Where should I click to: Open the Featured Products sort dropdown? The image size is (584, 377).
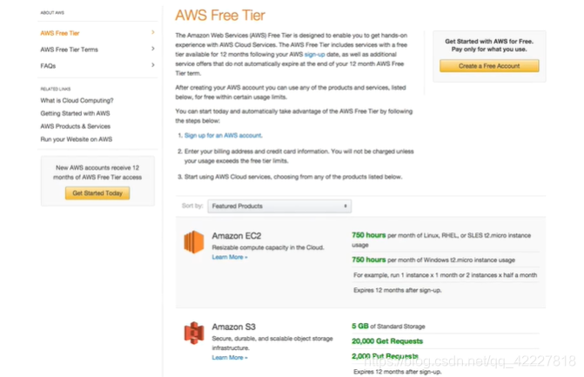[x=279, y=206]
